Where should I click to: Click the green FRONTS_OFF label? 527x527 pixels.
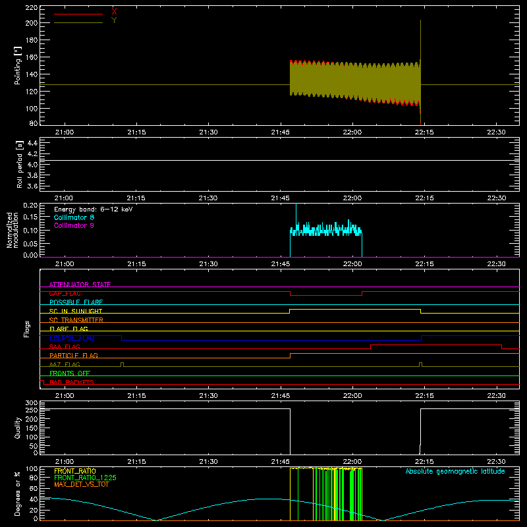point(70,373)
